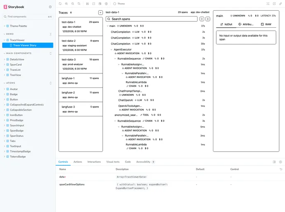Open the story in a new tab
The height and width of the screenshot is (212, 285).
(274, 4)
